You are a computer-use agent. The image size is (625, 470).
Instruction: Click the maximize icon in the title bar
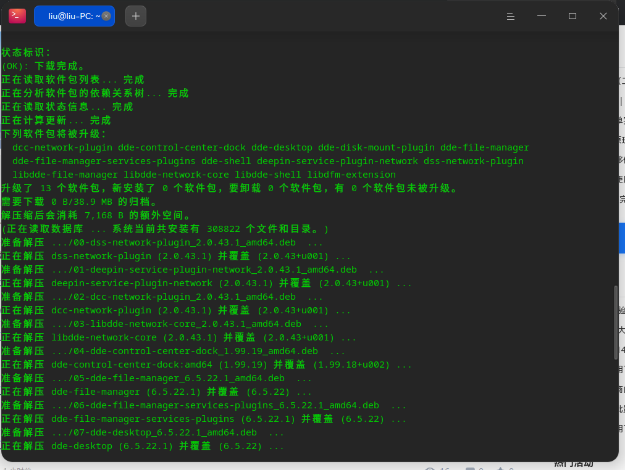click(x=573, y=16)
